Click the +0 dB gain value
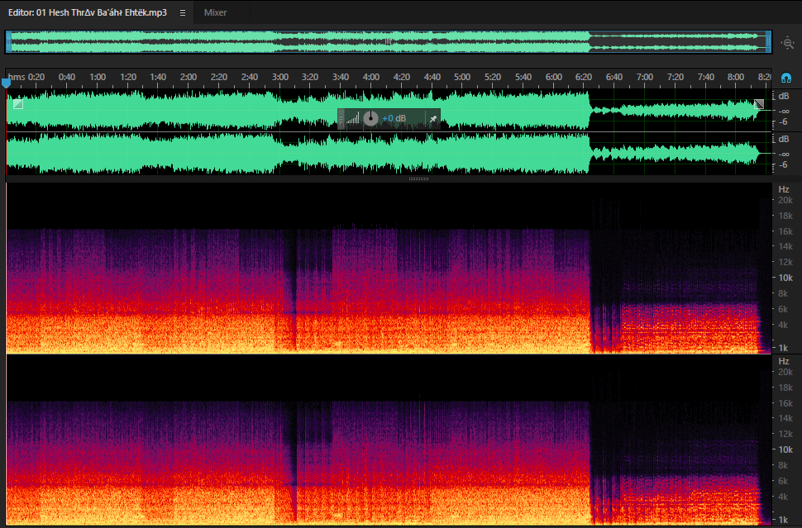 pos(394,119)
